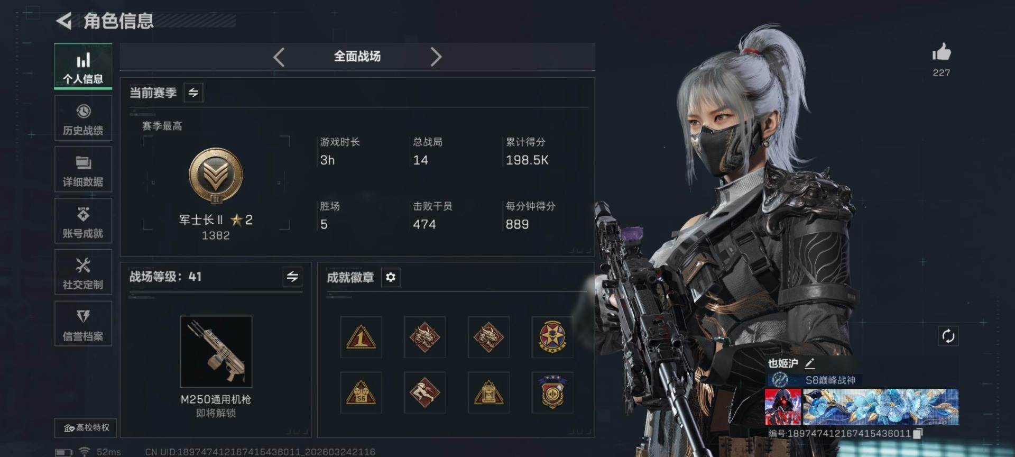Toggle the 当前赛季 season switch

(193, 93)
